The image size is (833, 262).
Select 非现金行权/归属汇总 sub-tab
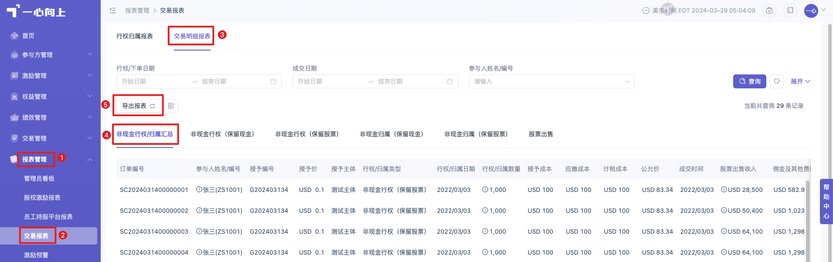(x=145, y=134)
